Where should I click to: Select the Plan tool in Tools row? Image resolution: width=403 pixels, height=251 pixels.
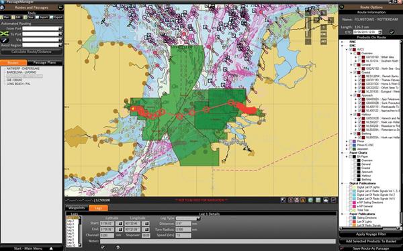point(5,17)
